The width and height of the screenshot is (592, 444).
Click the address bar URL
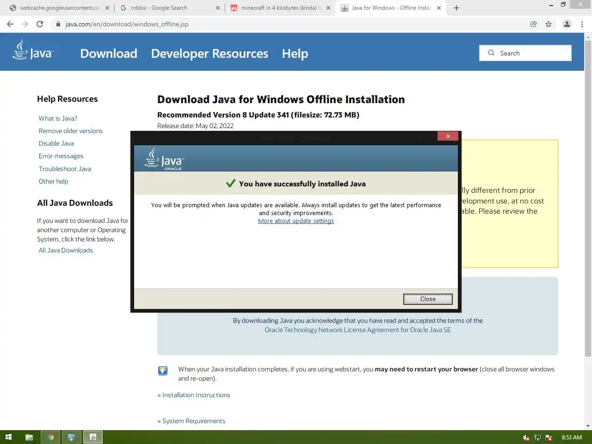point(127,24)
